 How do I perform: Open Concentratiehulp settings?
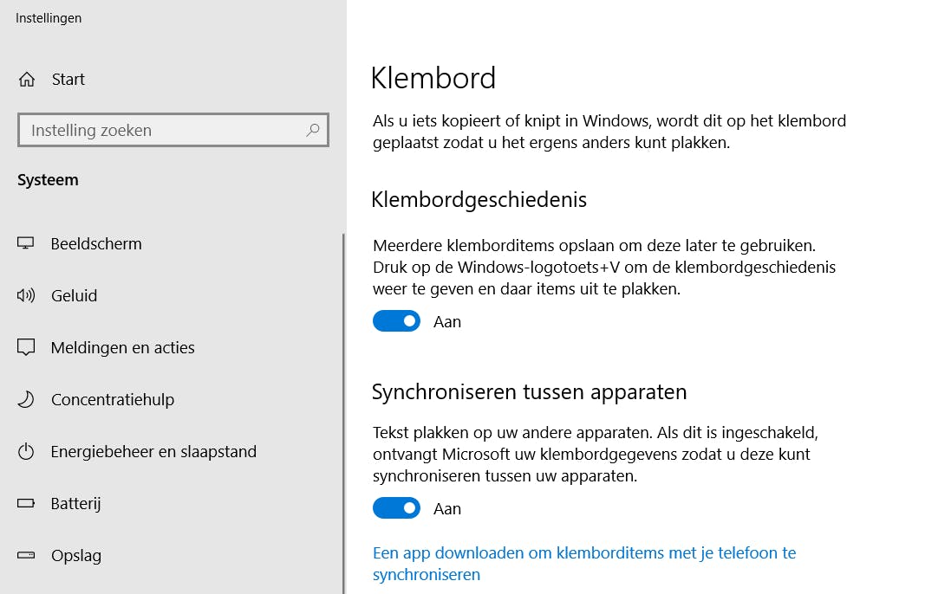tap(113, 399)
